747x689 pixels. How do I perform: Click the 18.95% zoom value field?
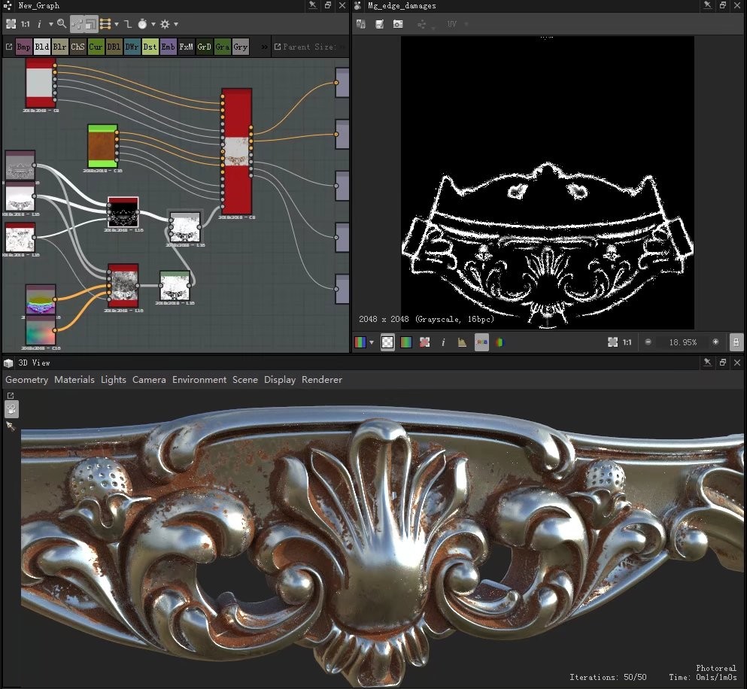682,342
